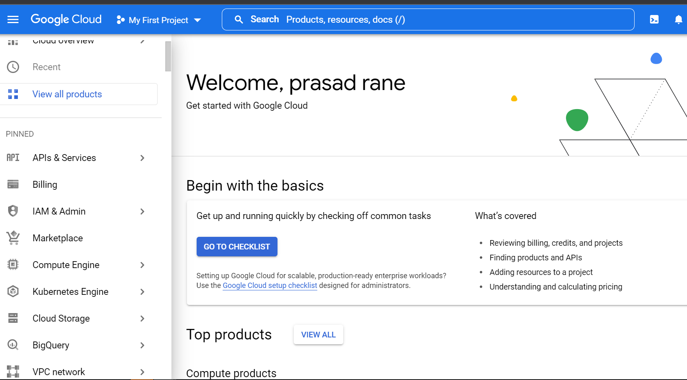Click the GO TO CHECKLIST button
This screenshot has height=380, width=687.
(237, 247)
